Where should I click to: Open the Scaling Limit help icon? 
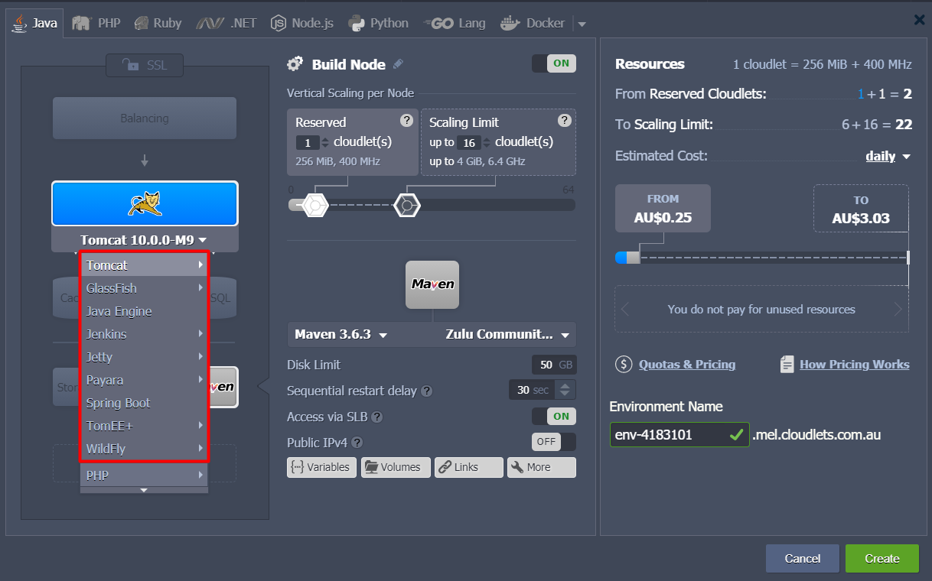564,120
